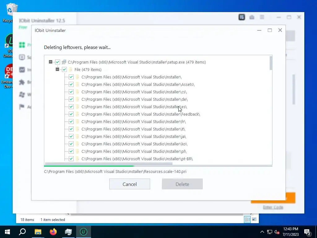Click the greyed Delete button
This screenshot has height=238, width=317.
182,184
